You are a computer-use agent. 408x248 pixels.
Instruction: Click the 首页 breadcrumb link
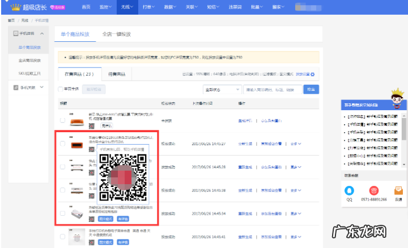(x=11, y=20)
